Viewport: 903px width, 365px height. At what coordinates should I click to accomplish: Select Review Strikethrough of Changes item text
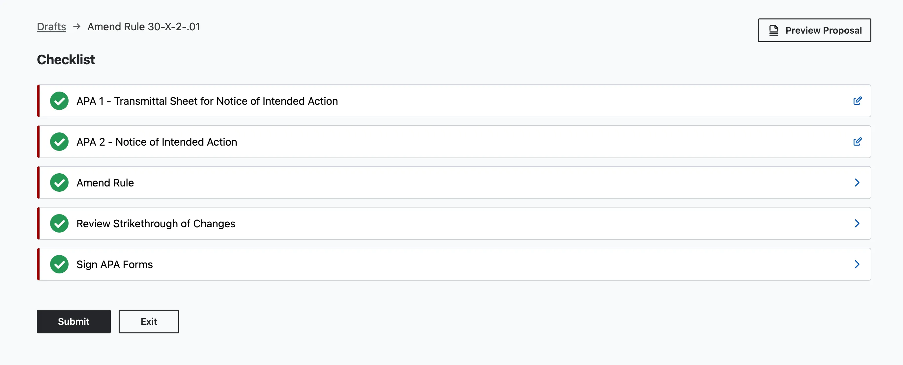pyautogui.click(x=156, y=223)
